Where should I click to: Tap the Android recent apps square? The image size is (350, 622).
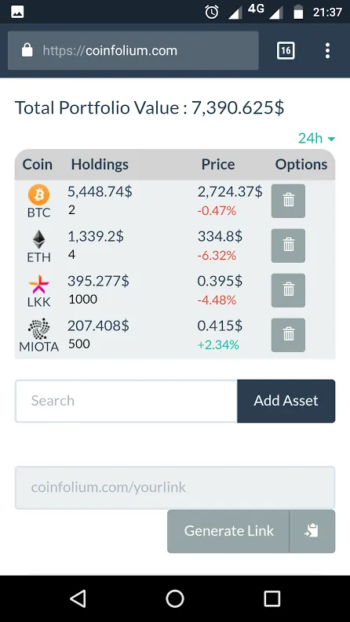click(272, 598)
